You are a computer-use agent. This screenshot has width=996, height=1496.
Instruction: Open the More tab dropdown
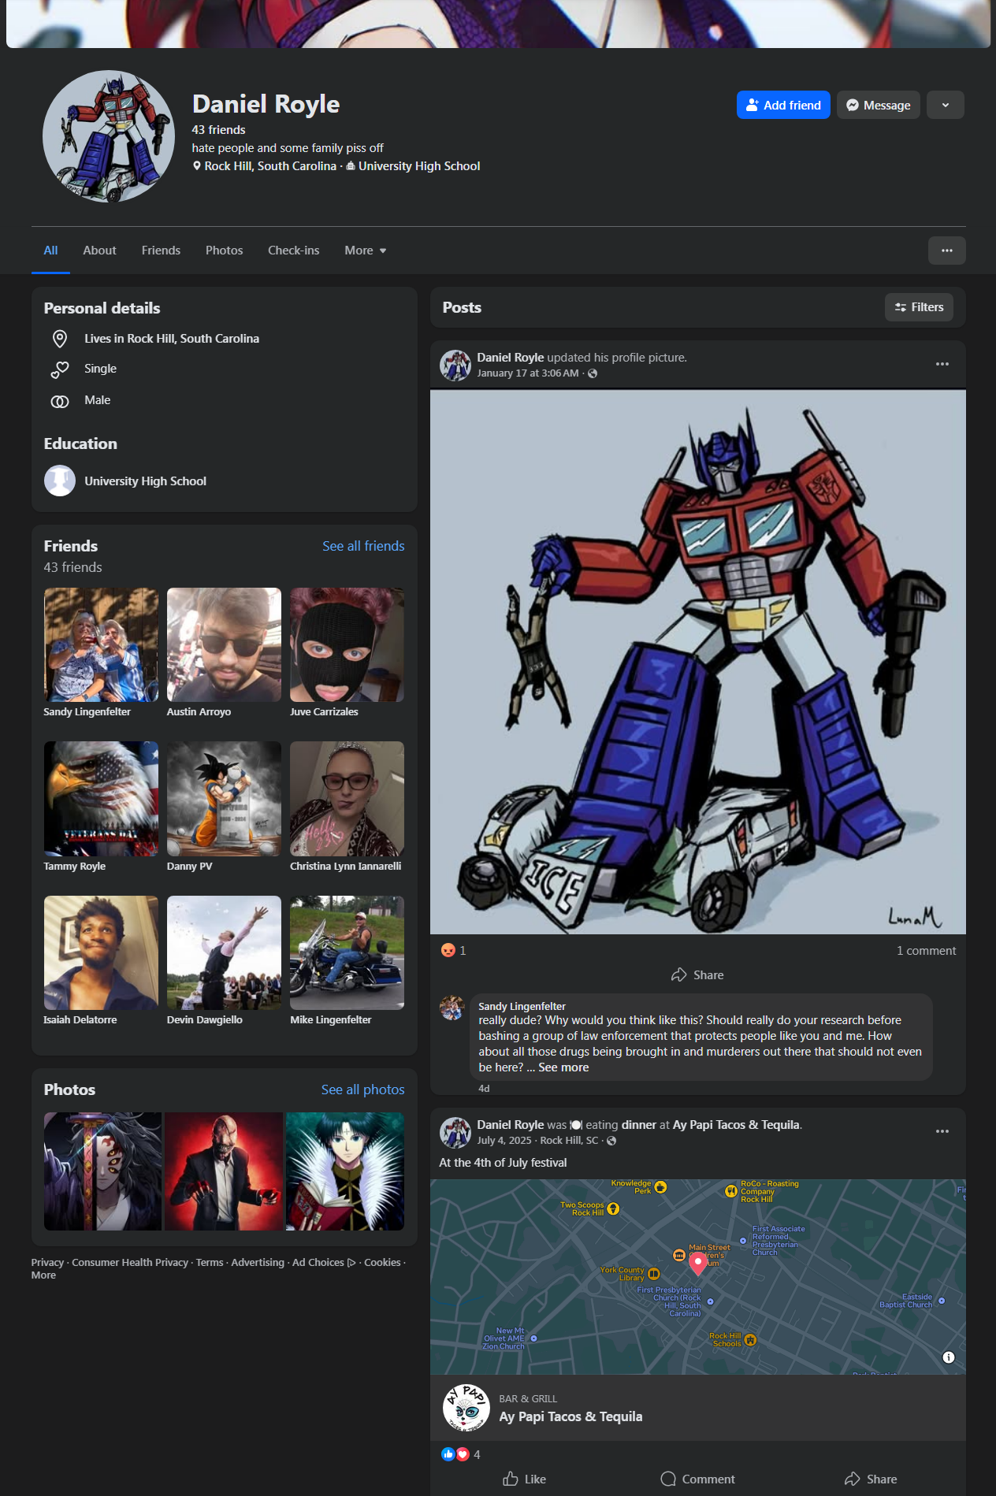pyautogui.click(x=365, y=251)
